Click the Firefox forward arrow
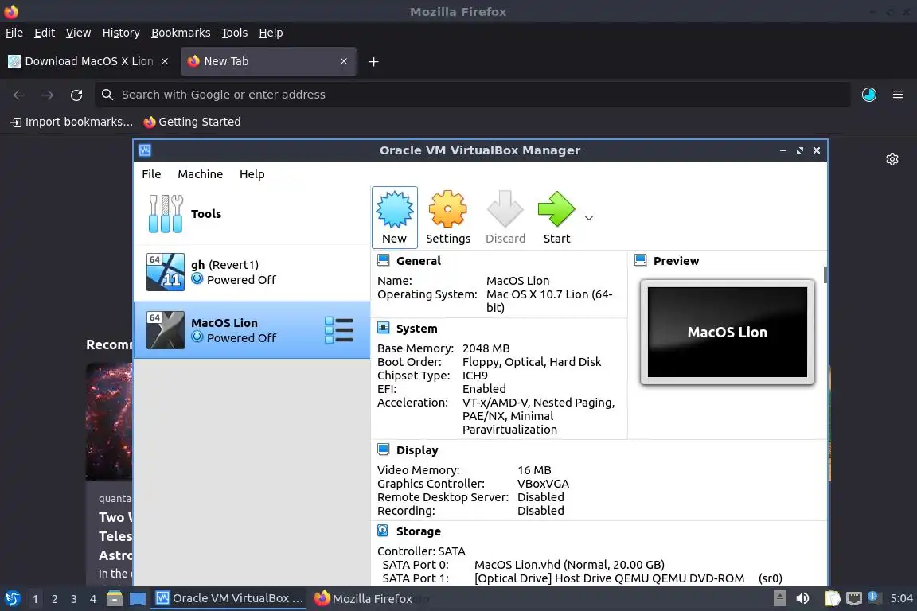This screenshot has height=611, width=917. 48,95
